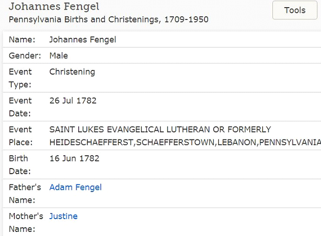Select the Gender field label
Image resolution: width=321 pixels, height=236 pixels.
coord(24,56)
